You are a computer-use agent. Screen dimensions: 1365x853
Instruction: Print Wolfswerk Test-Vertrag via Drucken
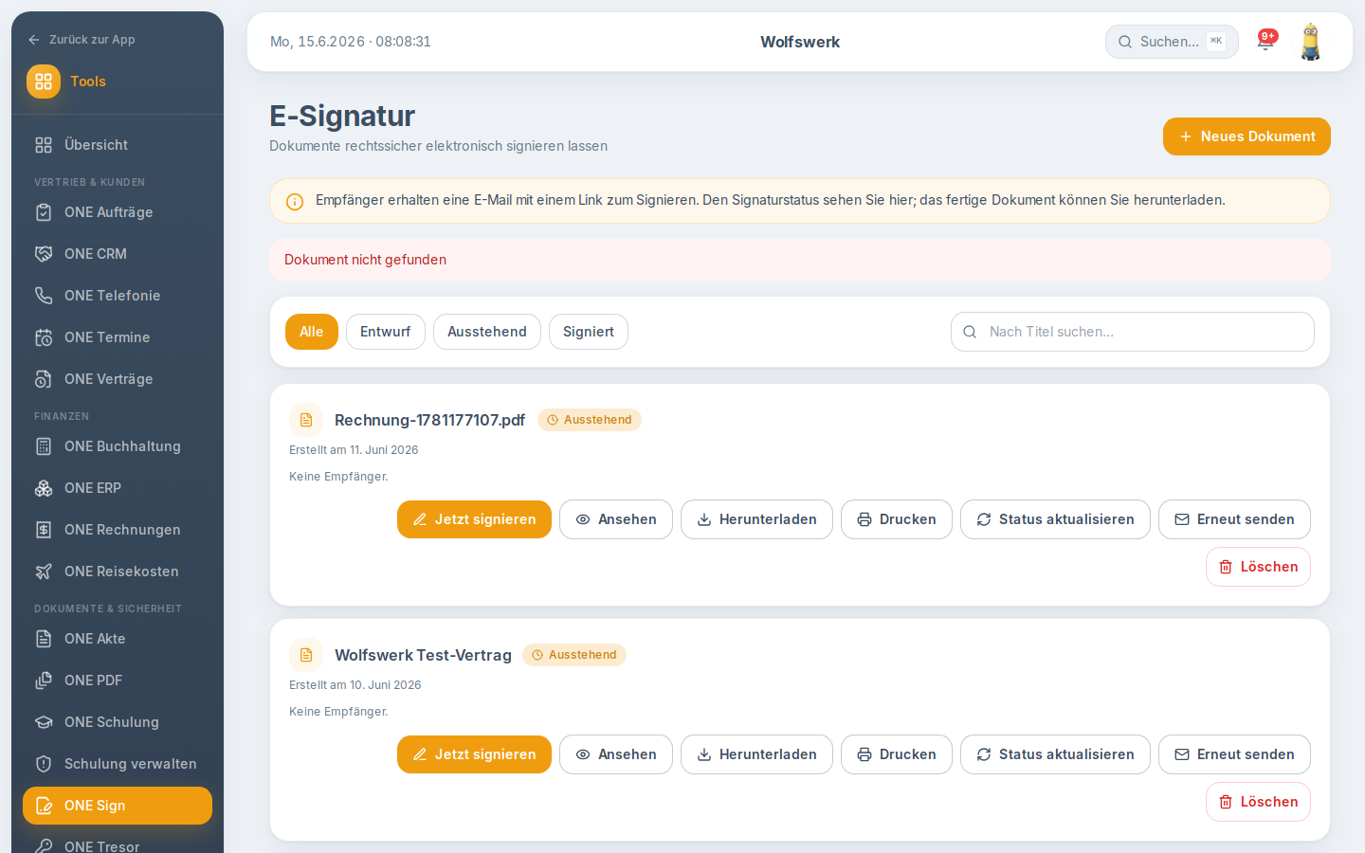(897, 754)
